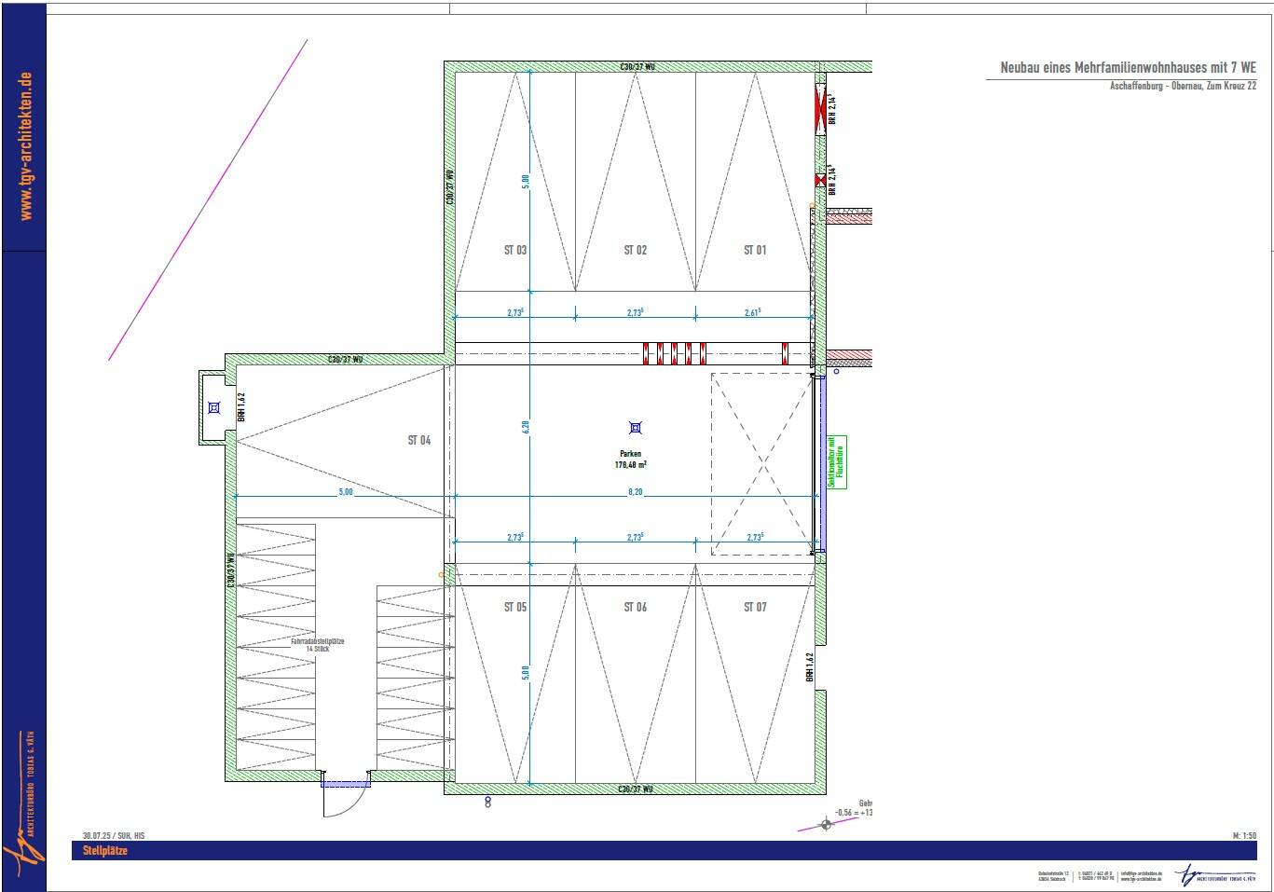Click the Parken 178,48 m² area label

pos(633,459)
